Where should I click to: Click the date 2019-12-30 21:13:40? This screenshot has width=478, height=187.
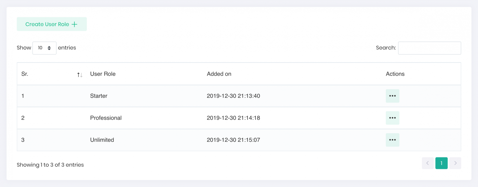click(x=233, y=96)
